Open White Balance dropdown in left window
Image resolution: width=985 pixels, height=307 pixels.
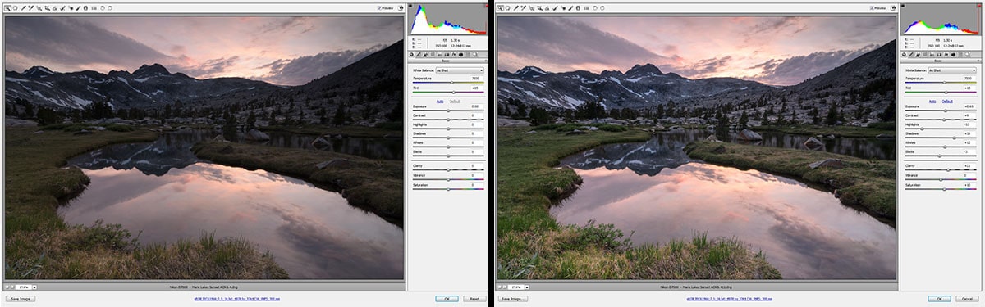tap(460, 70)
